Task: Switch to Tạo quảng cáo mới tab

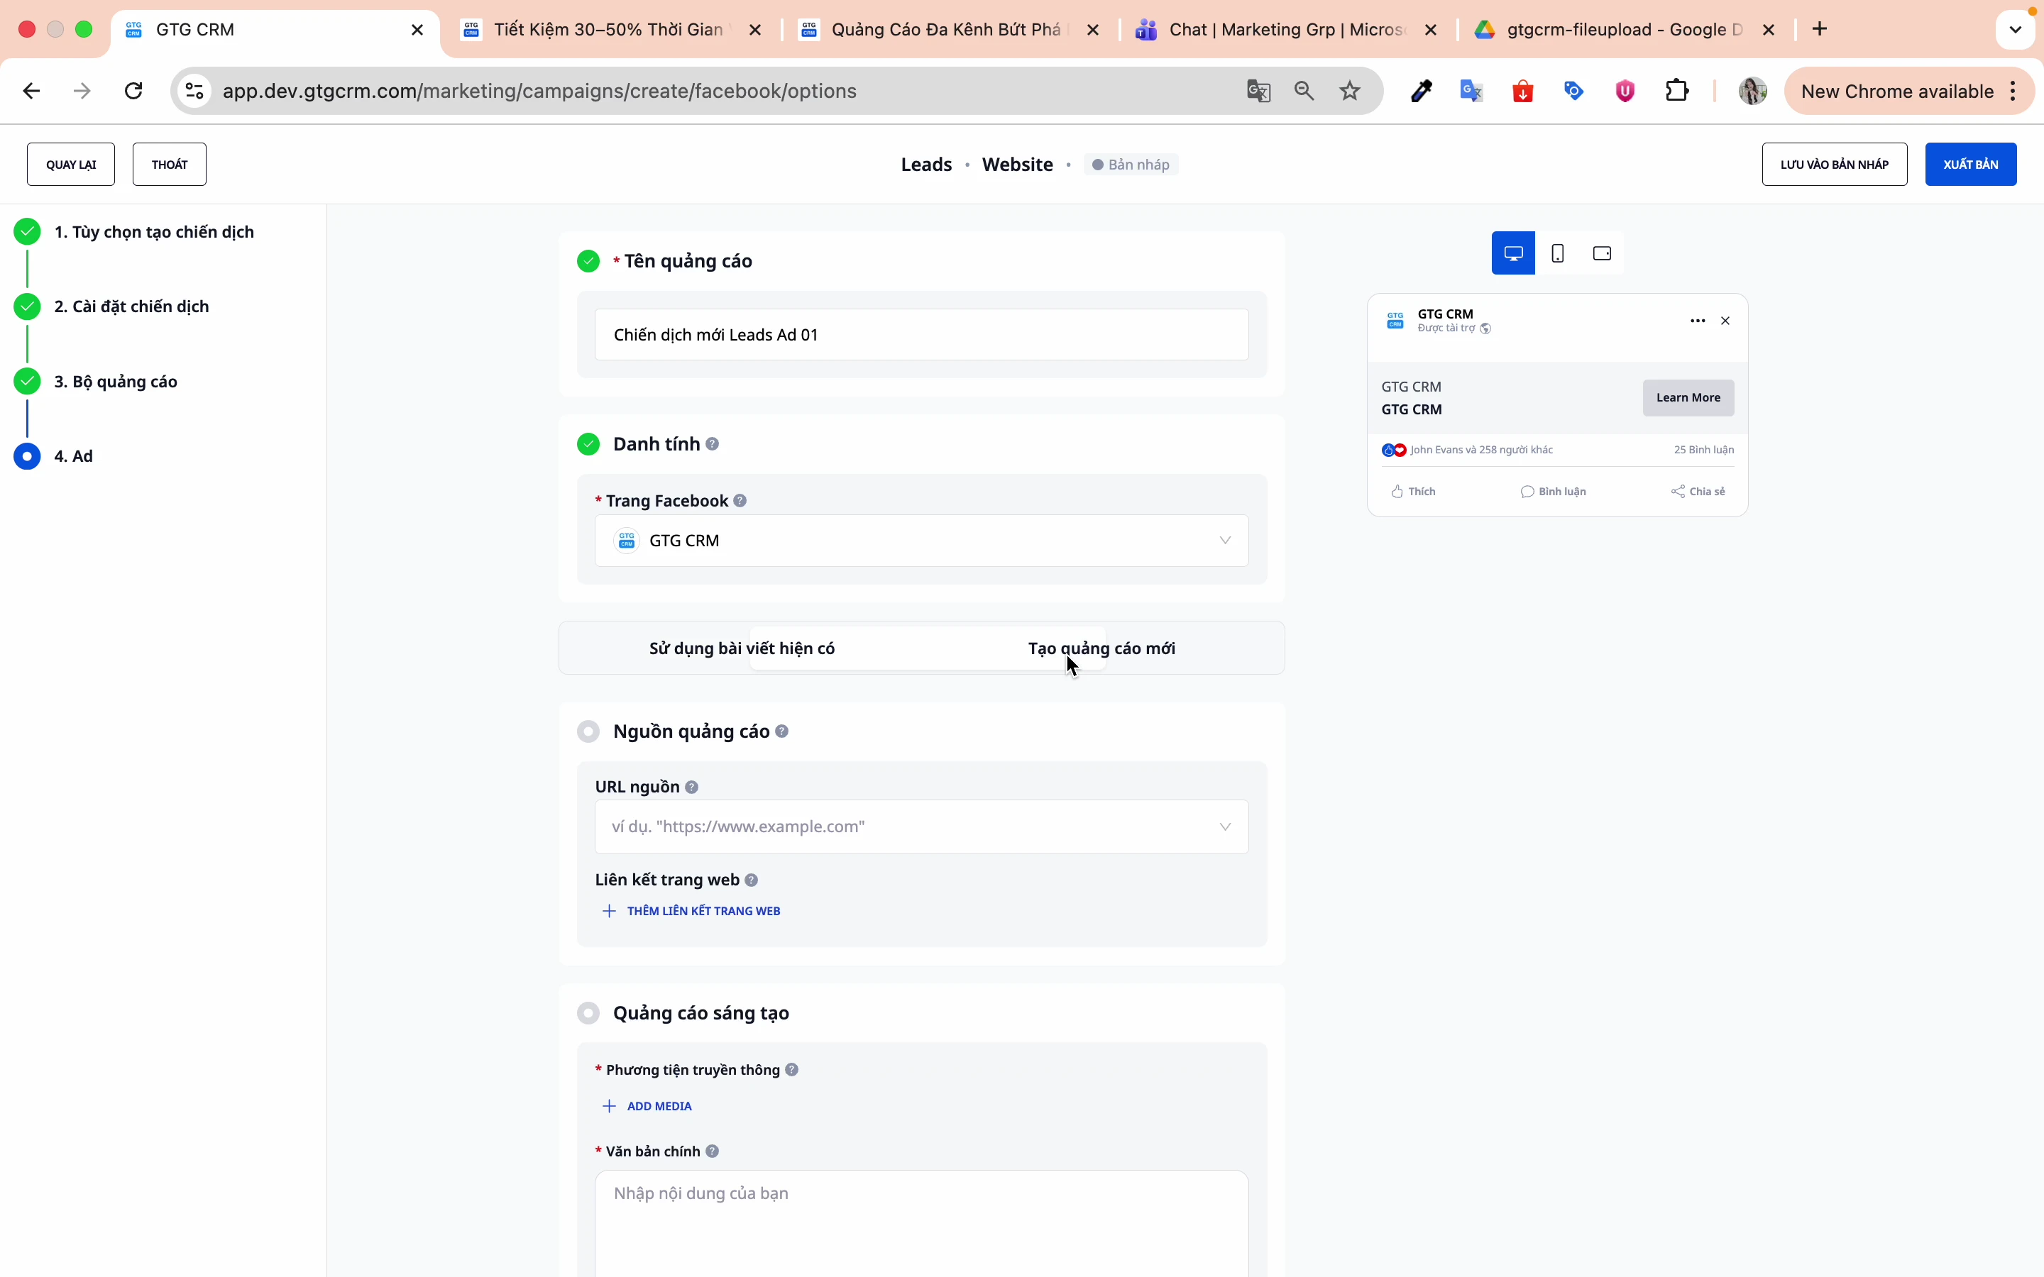Action: point(1102,648)
